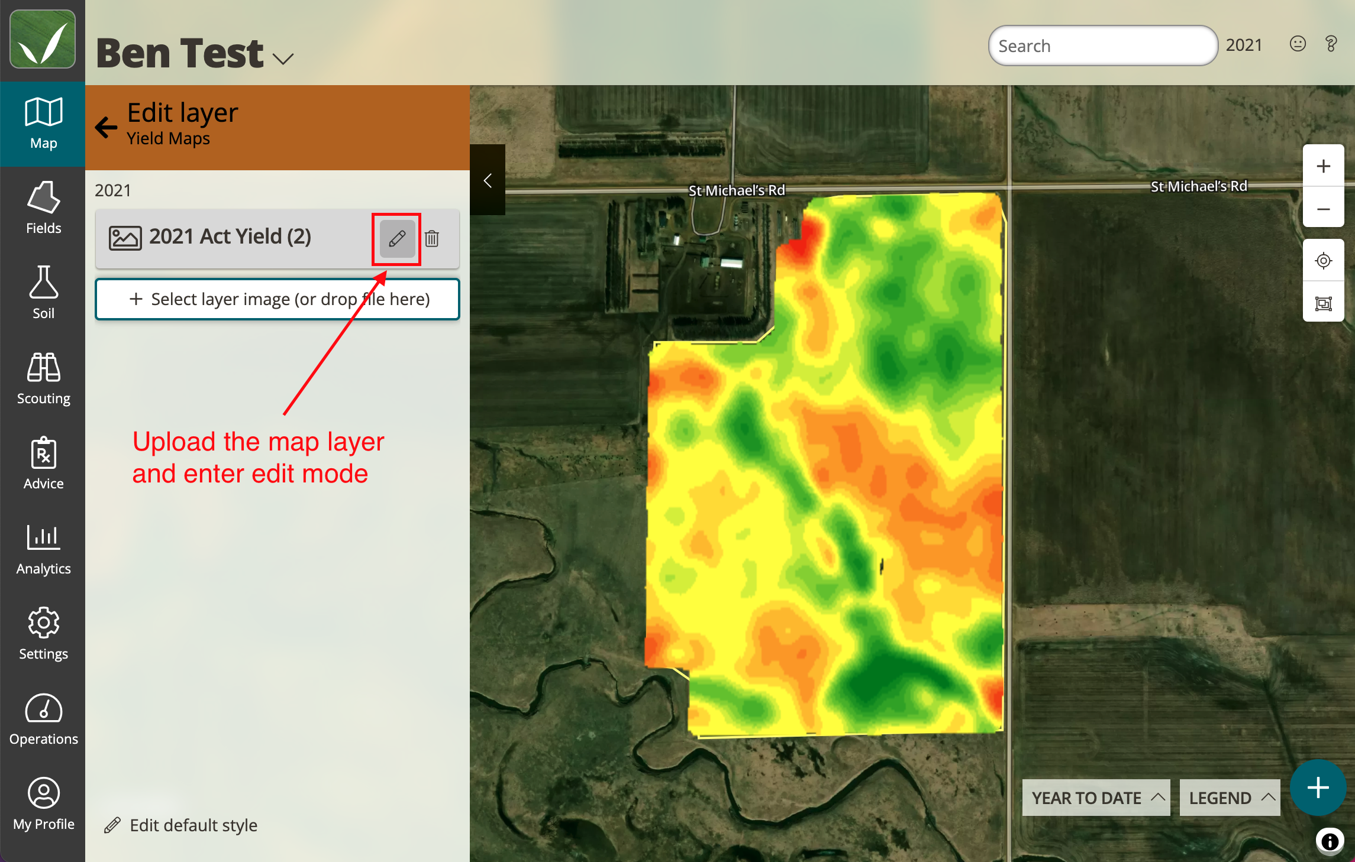Open the feedback smiley icon
The width and height of the screenshot is (1355, 862).
[1298, 44]
